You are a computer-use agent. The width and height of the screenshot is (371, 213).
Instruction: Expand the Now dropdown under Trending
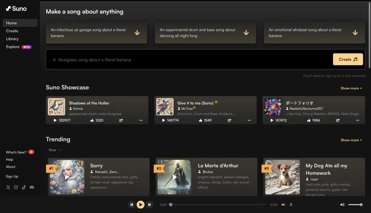click(55, 150)
